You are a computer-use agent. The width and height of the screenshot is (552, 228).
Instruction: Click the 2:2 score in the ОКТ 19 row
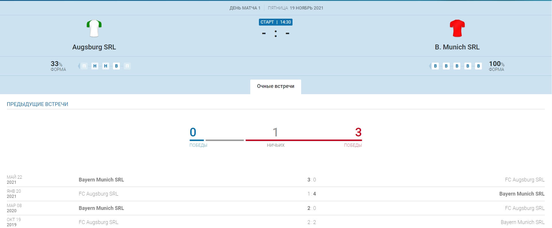click(311, 222)
